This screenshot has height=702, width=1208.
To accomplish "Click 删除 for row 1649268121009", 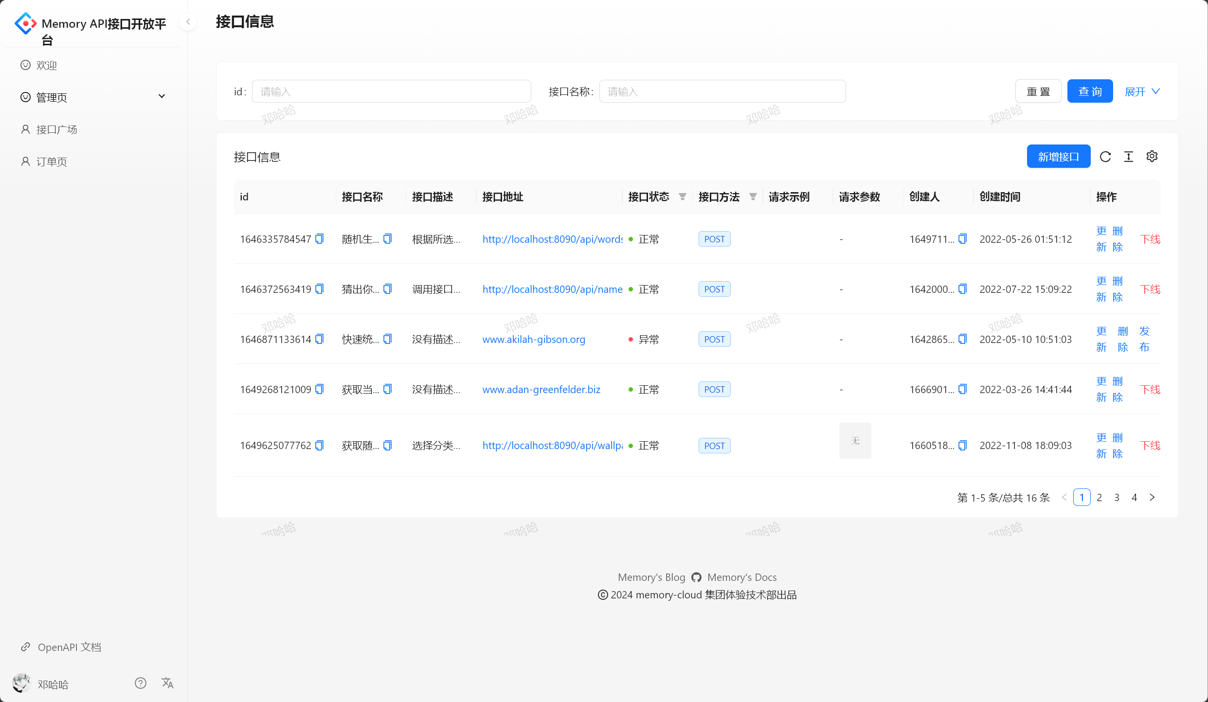I will click(x=1118, y=389).
